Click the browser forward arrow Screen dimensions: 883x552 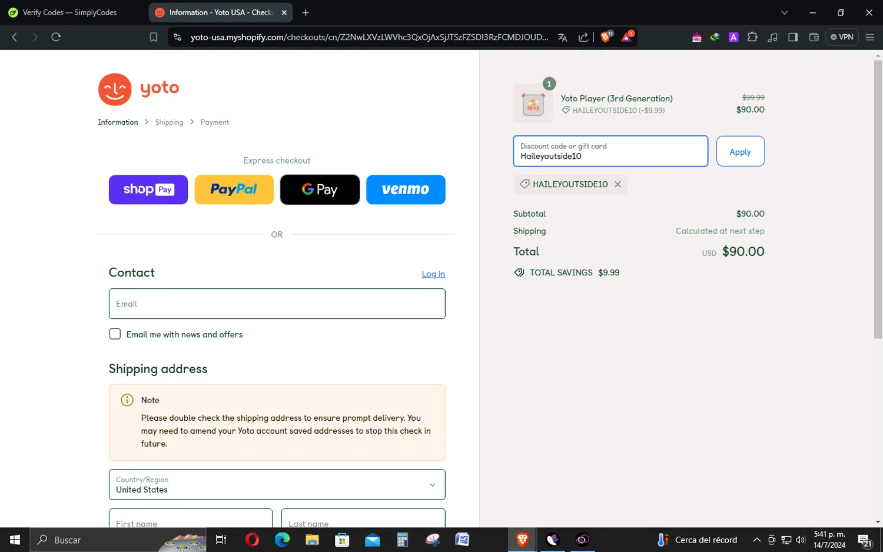tap(35, 37)
